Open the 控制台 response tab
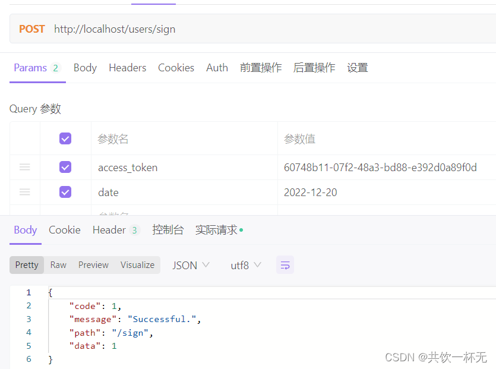496x369 pixels. point(168,230)
